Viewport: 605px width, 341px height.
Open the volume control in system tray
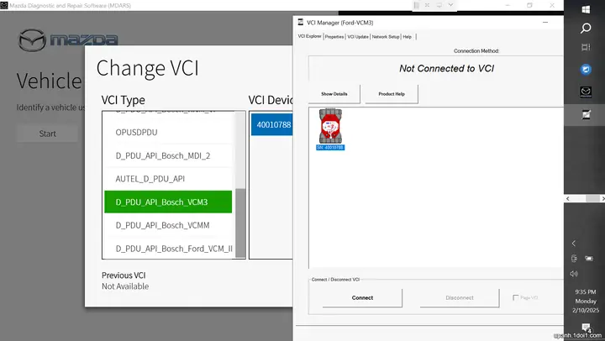coord(574,274)
